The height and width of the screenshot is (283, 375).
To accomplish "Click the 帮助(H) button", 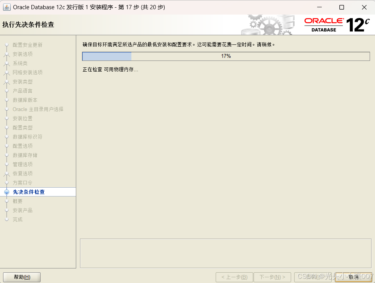I will (21, 277).
